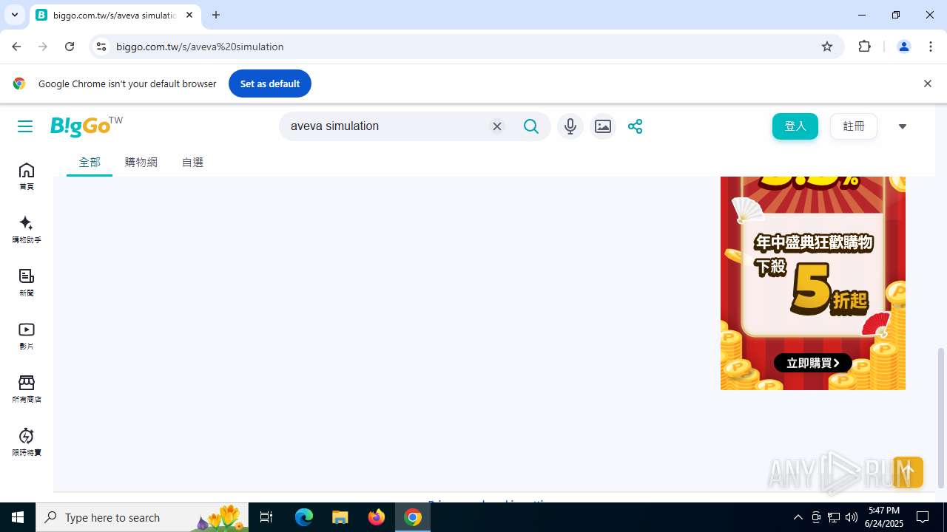Click the 登入 login button
The height and width of the screenshot is (532, 947).
point(795,126)
